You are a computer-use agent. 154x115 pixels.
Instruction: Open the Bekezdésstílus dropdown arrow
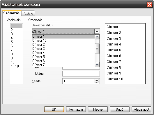click(97, 32)
